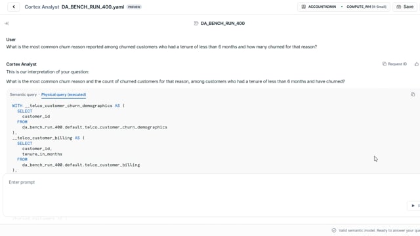Go back using the left chevron button
Screen dimensions: 420x236
click(x=14, y=7)
